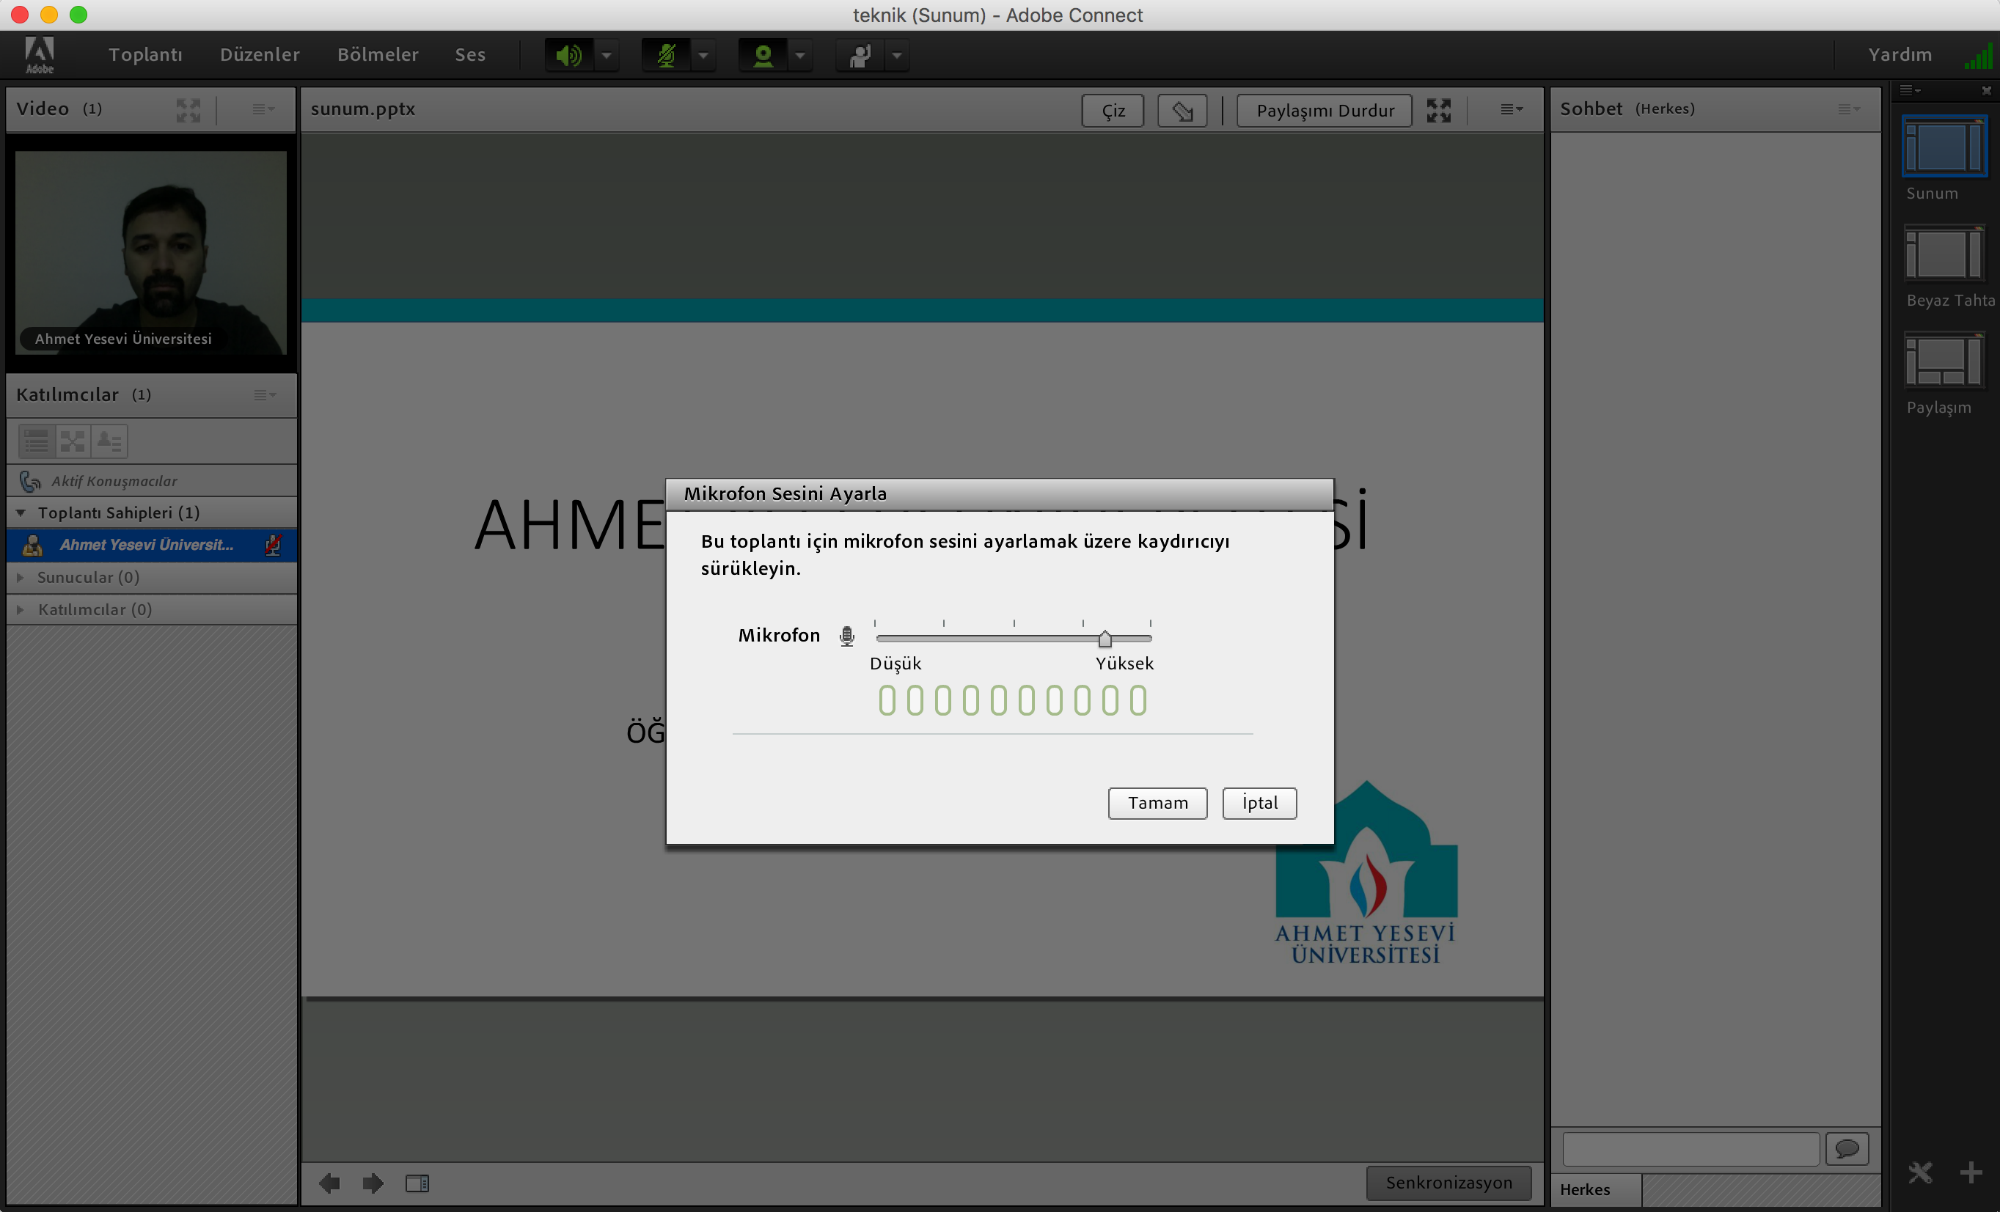Click the İptal button
Image resolution: width=2000 pixels, height=1212 pixels.
tap(1259, 802)
